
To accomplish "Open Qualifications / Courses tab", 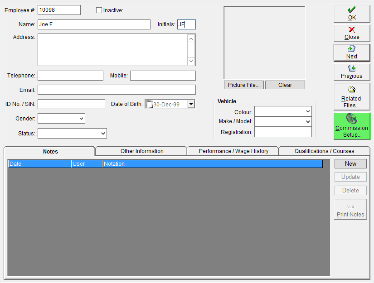I will click(324, 151).
